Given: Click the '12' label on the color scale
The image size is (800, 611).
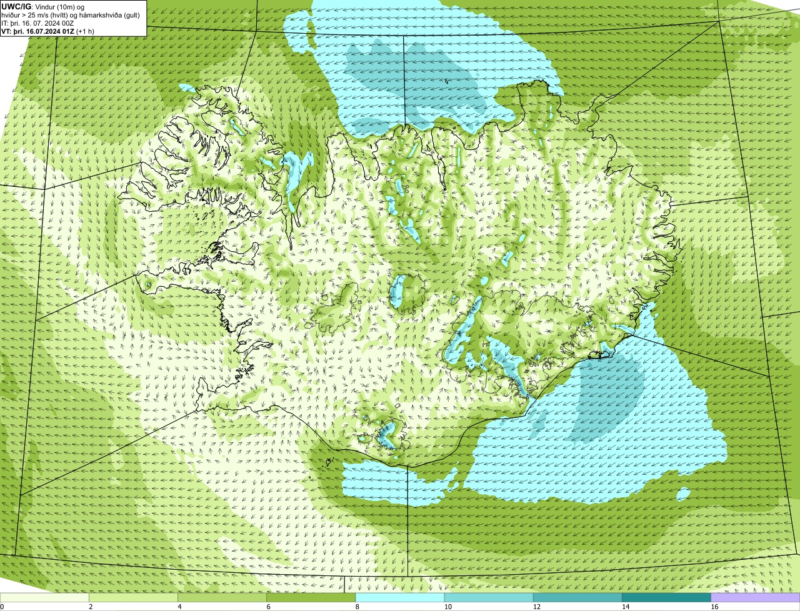Looking at the screenshot, I should (x=536, y=607).
